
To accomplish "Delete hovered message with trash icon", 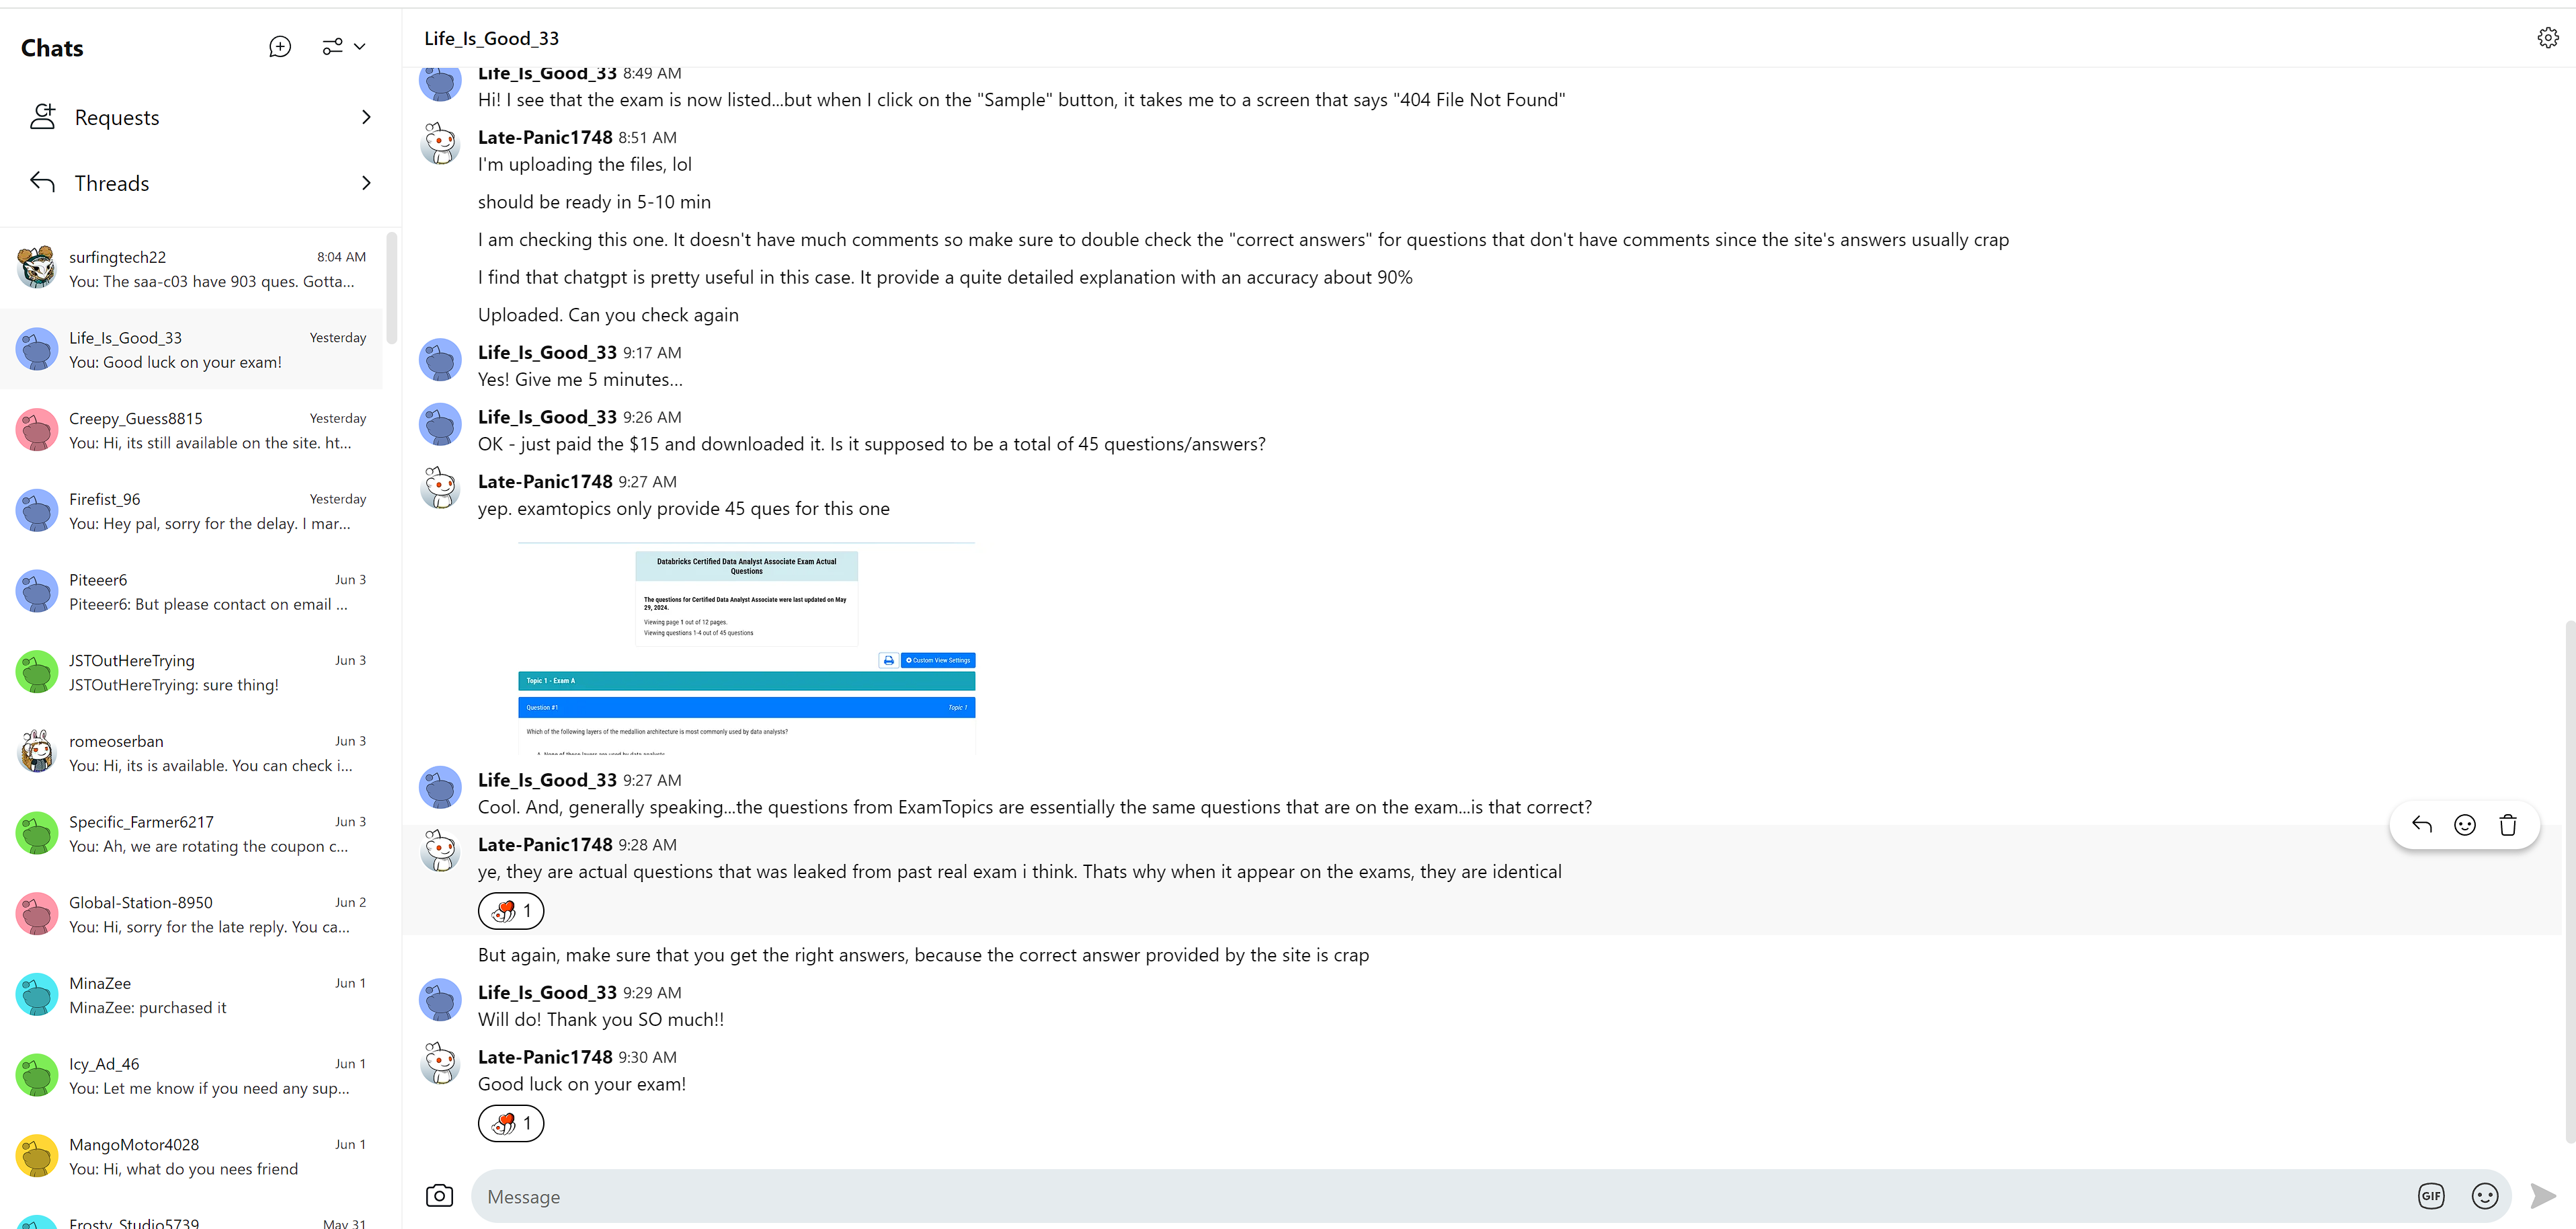I will click(2508, 825).
